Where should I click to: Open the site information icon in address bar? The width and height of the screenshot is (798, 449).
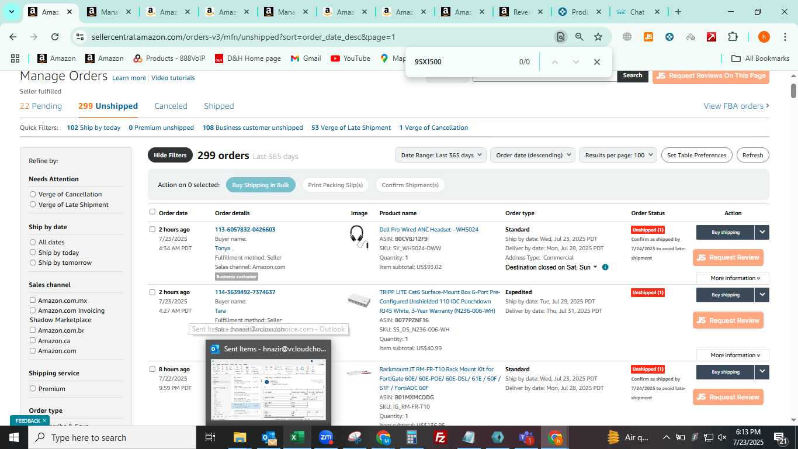pyautogui.click(x=80, y=36)
